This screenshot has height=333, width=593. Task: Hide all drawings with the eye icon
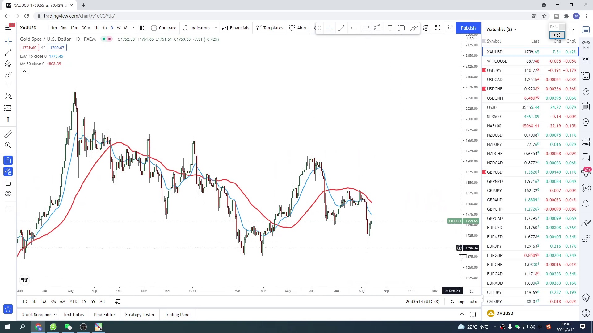[8, 194]
